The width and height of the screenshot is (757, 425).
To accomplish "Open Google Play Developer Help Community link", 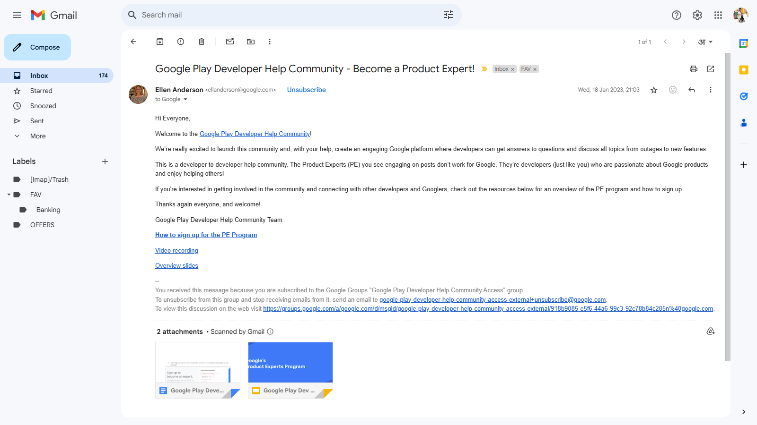I will [255, 134].
